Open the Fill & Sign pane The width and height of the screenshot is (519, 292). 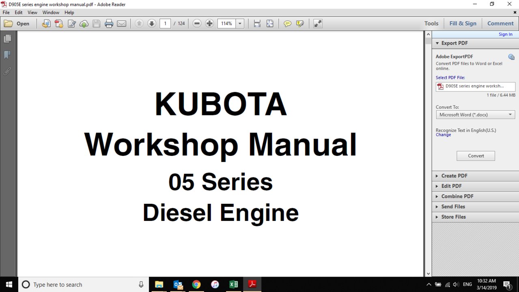tap(463, 24)
